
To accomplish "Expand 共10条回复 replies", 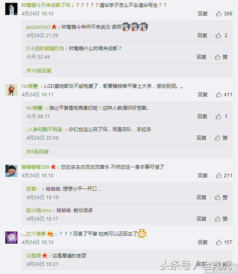I will [x=39, y=70].
